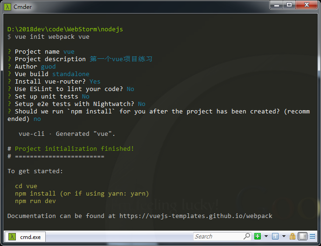Click the 'npm run dev' instruction
The width and height of the screenshot is (321, 246).
pyautogui.click(x=35, y=201)
